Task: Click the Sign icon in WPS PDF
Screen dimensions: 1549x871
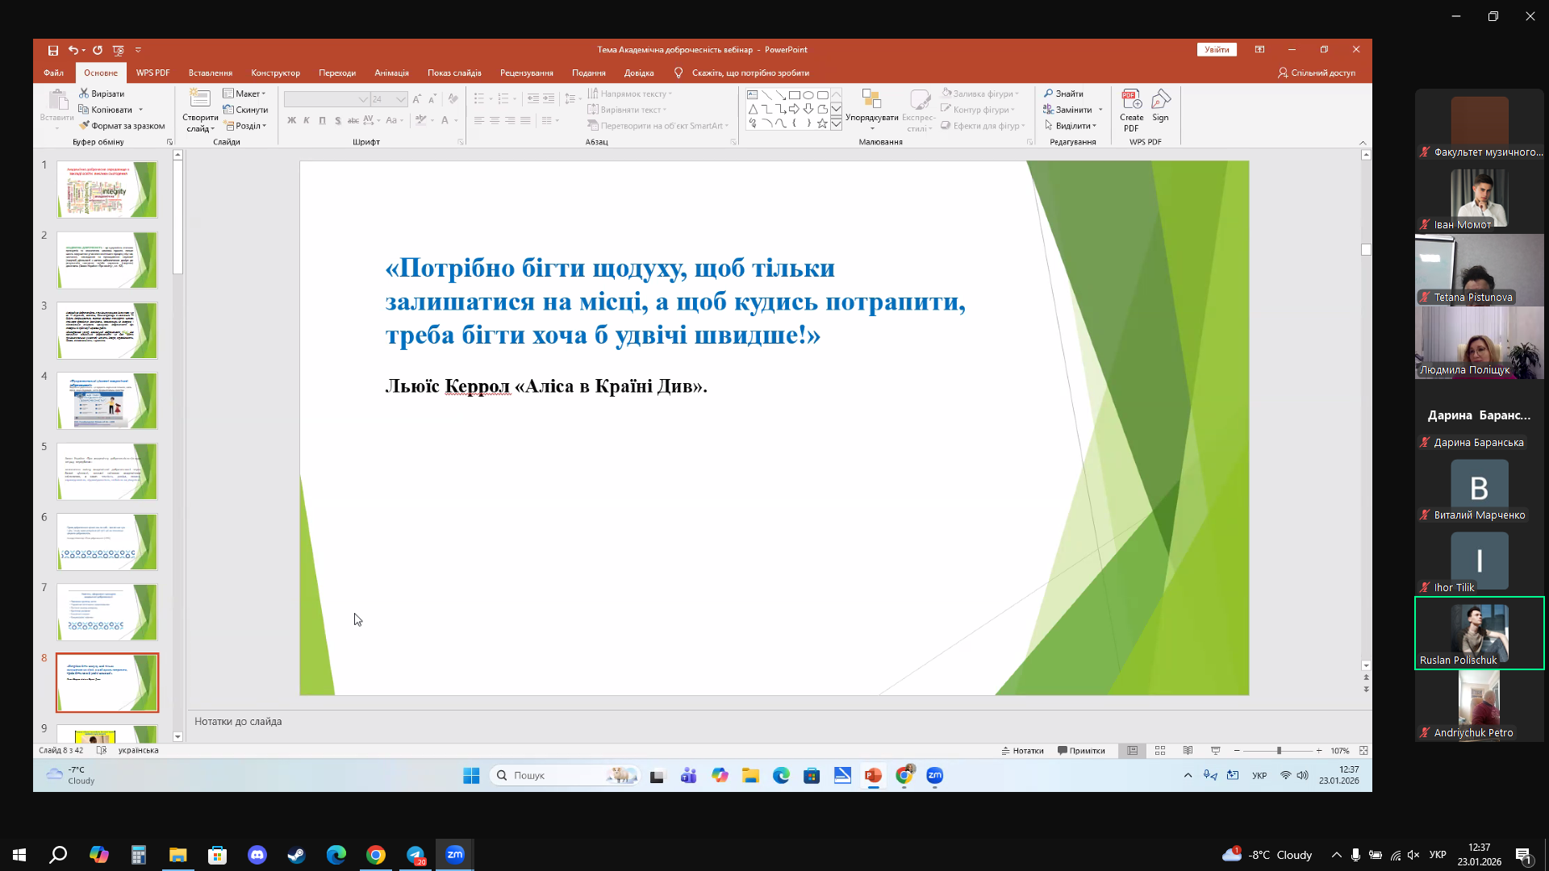Action: pyautogui.click(x=1160, y=106)
